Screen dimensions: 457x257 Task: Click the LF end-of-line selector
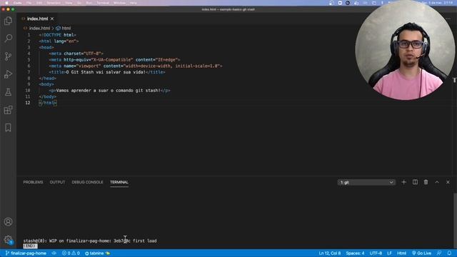point(389,253)
